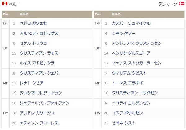Click クリスティアン クエバ player name
The image size is (186, 130).
pyautogui.click(x=39, y=73)
